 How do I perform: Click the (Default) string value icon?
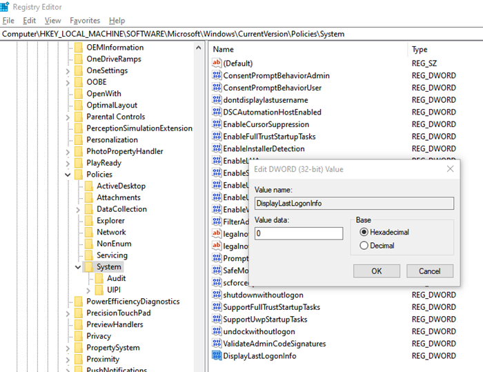tap(217, 63)
